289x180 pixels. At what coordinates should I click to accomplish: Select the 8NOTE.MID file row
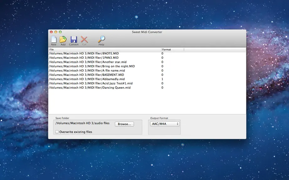[147, 53]
